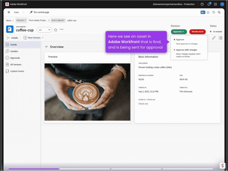Open the All Versions sidebar tab
This screenshot has width=228, height=171.
22,65
